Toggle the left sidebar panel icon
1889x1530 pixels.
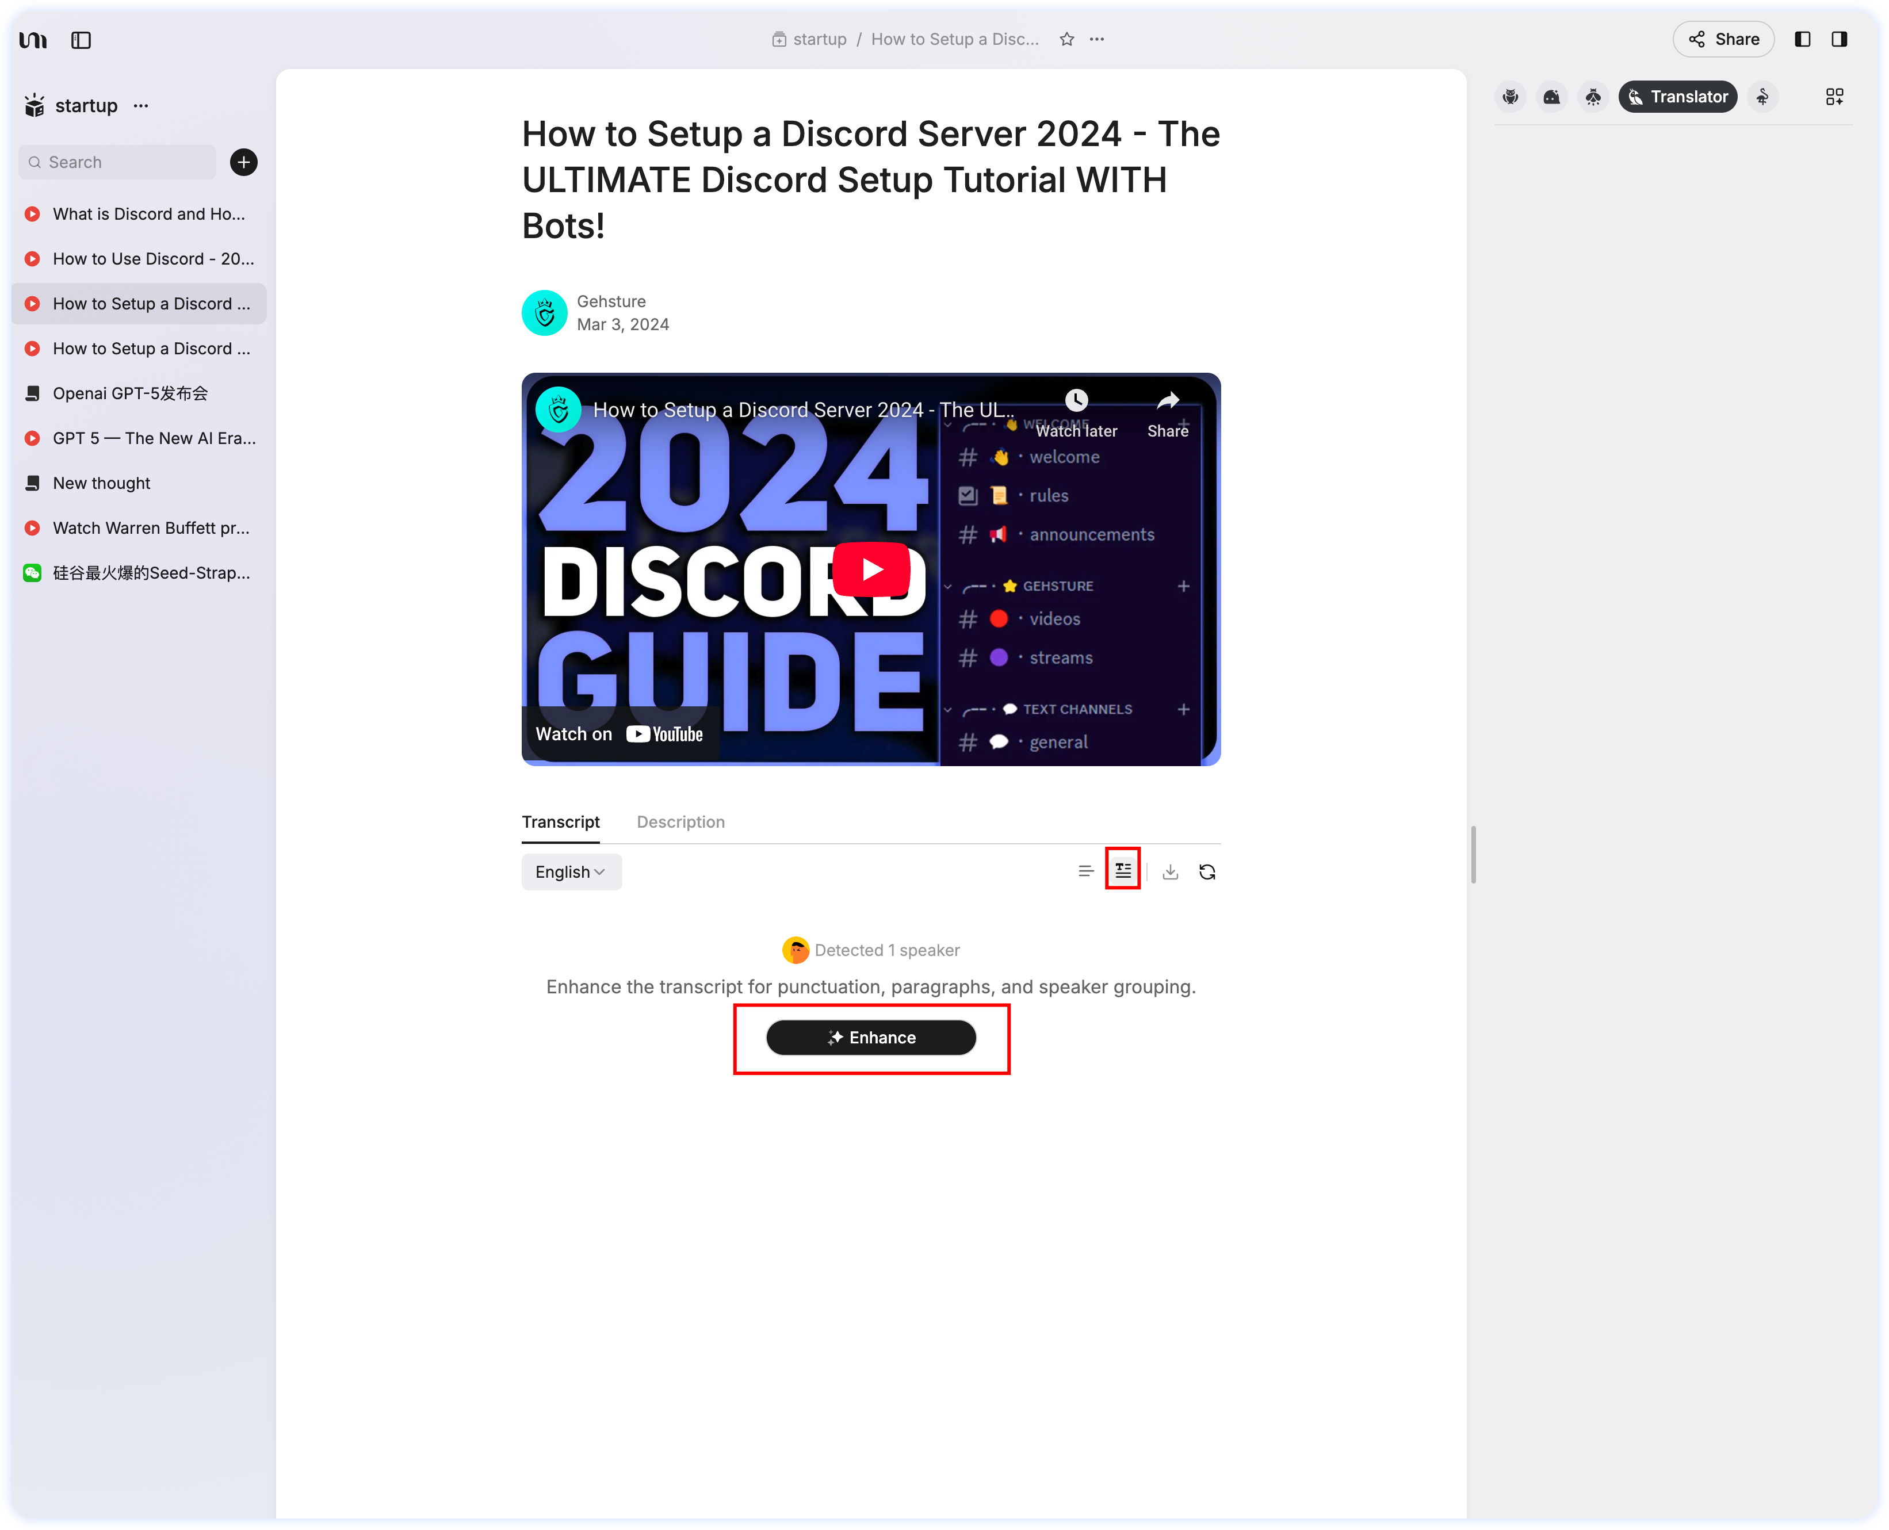tap(81, 40)
